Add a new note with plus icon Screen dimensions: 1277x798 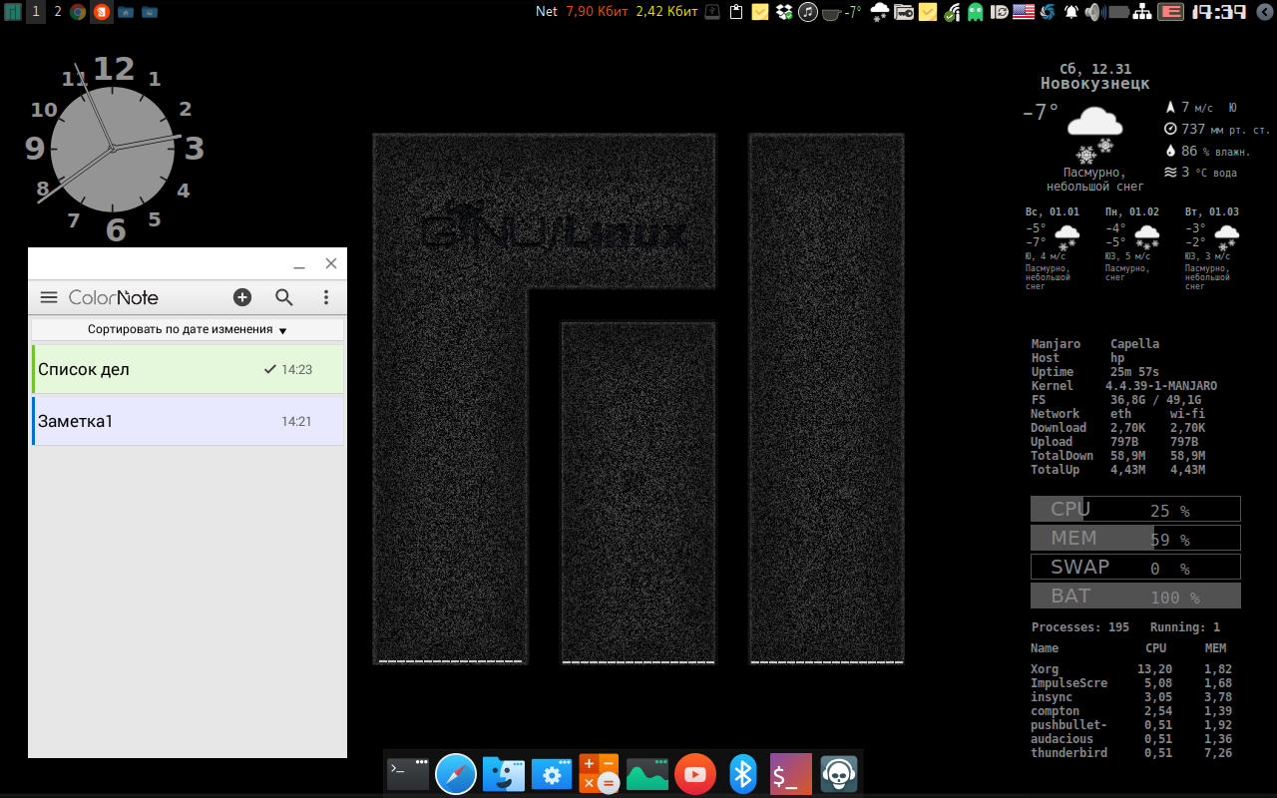(x=242, y=297)
